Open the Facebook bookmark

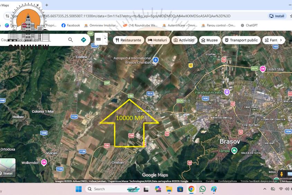coord(71,25)
